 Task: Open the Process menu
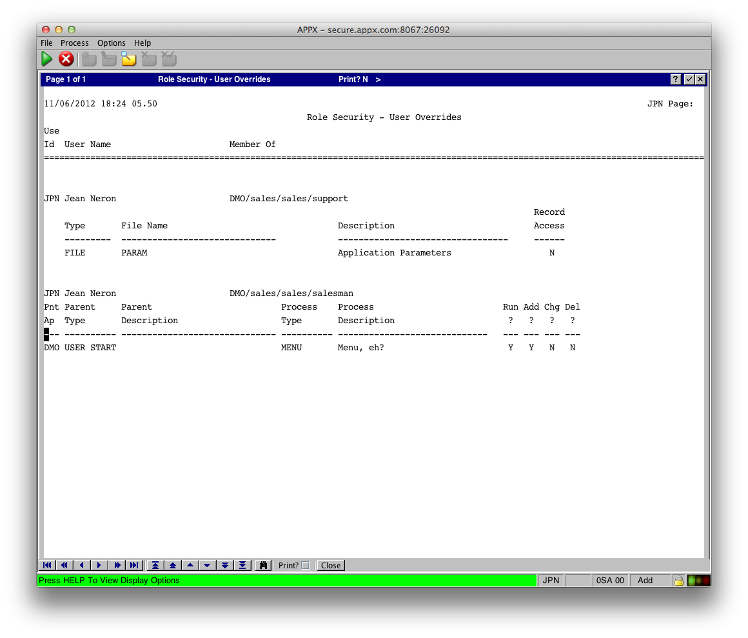(x=75, y=43)
